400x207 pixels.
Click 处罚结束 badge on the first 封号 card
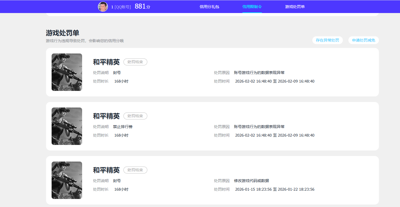(135, 62)
